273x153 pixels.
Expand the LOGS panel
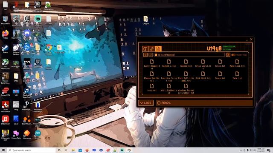[x=146, y=103]
